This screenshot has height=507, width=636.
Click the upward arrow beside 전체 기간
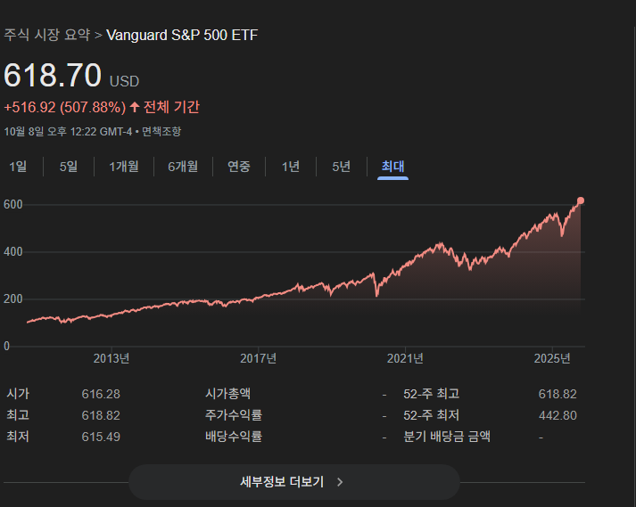click(x=135, y=108)
